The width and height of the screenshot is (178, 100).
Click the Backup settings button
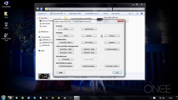click(x=89, y=36)
